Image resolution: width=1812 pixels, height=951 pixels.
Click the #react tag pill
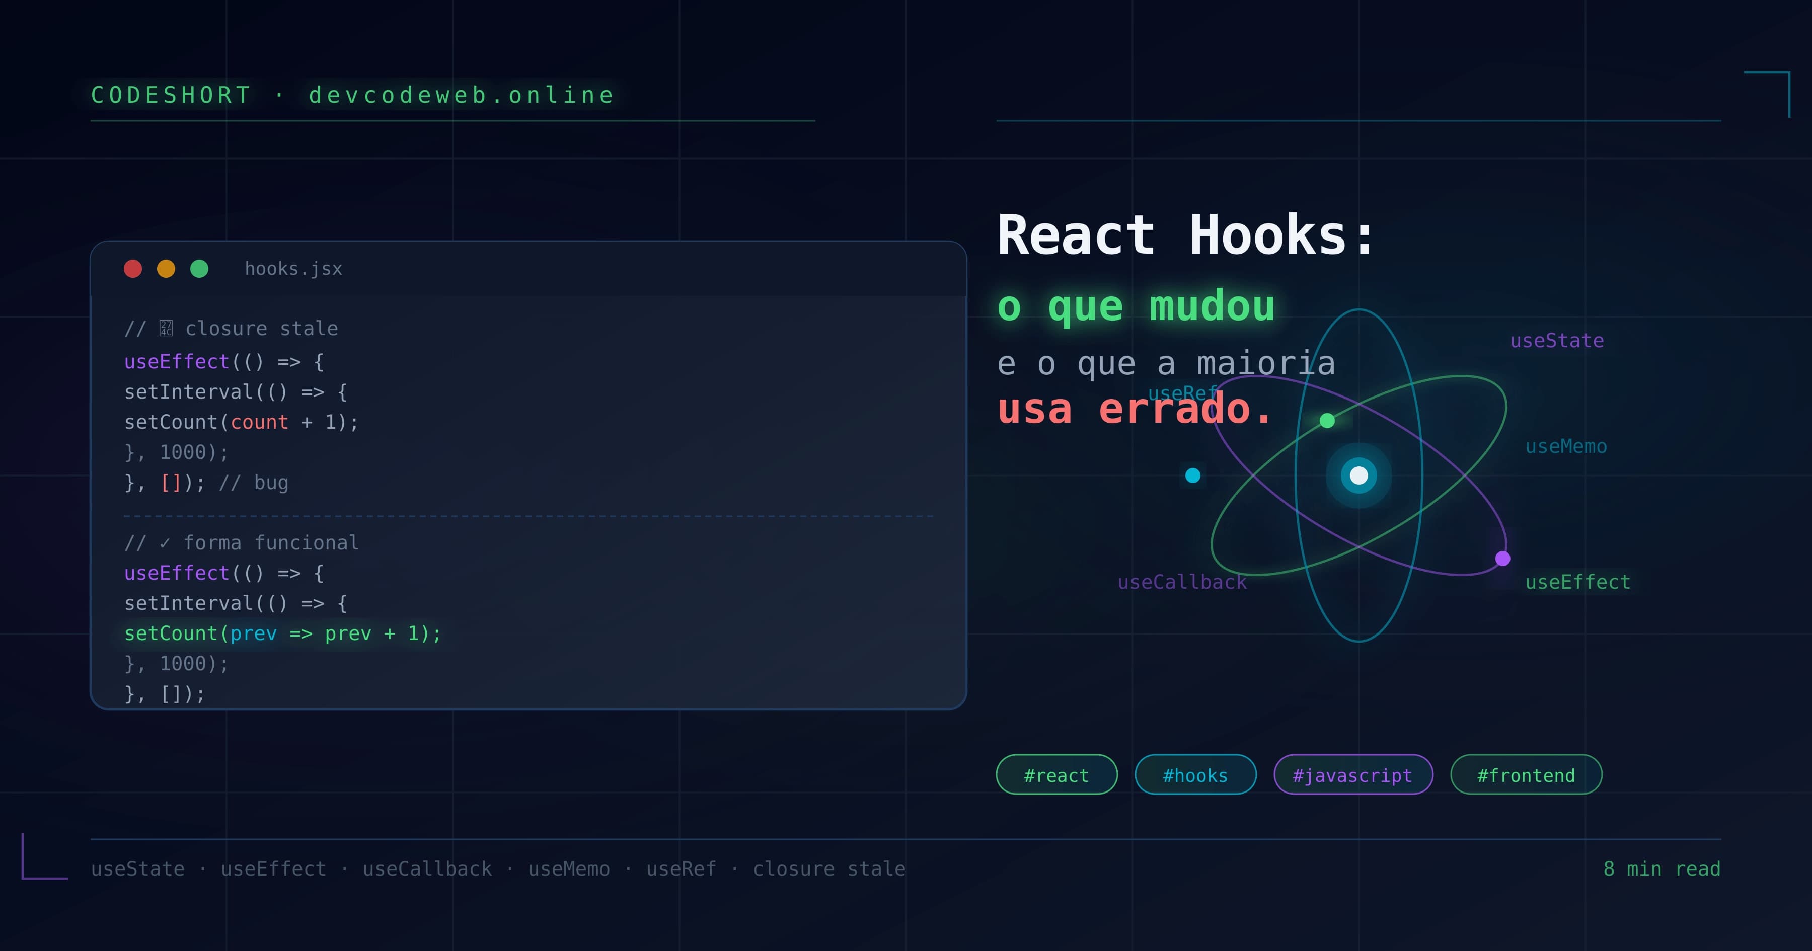(1056, 774)
